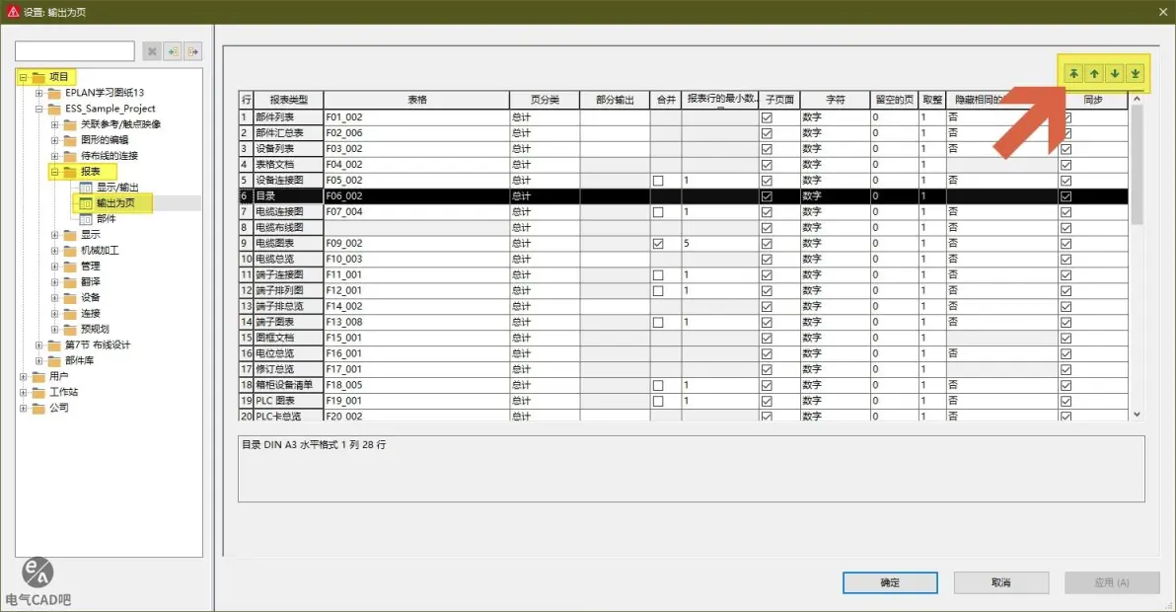Enable 合并 checkbox for 端子连接图 row
This screenshot has height=612, width=1176.
pyautogui.click(x=658, y=275)
